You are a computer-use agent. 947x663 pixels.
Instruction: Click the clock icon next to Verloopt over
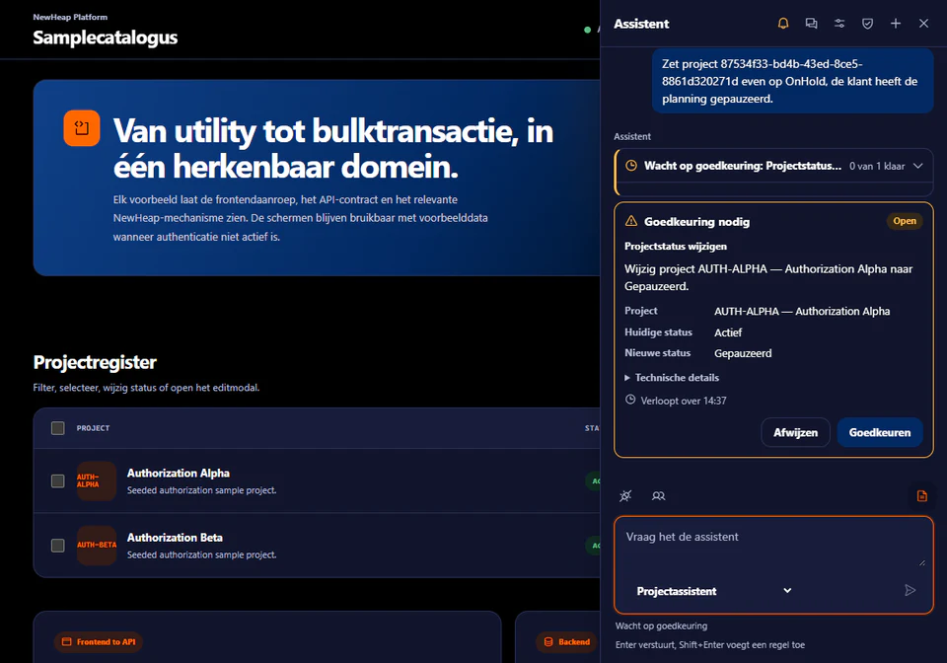(630, 400)
